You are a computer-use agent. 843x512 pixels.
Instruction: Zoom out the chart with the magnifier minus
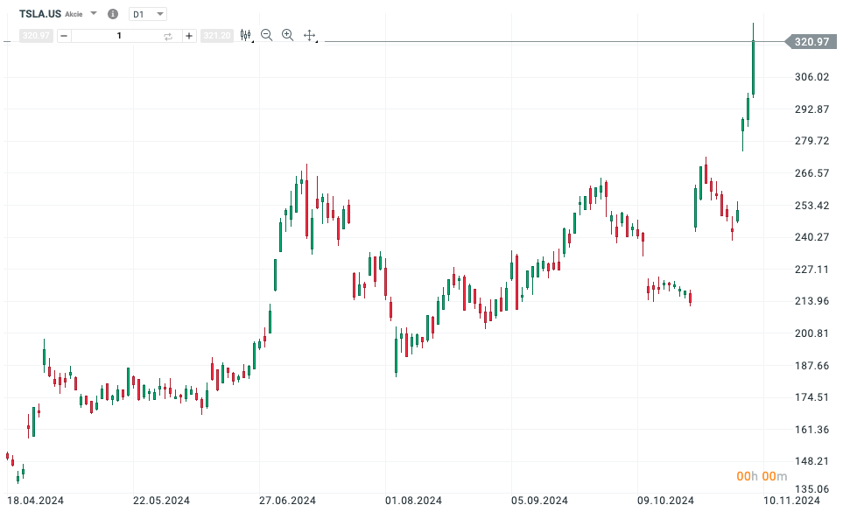tap(266, 35)
